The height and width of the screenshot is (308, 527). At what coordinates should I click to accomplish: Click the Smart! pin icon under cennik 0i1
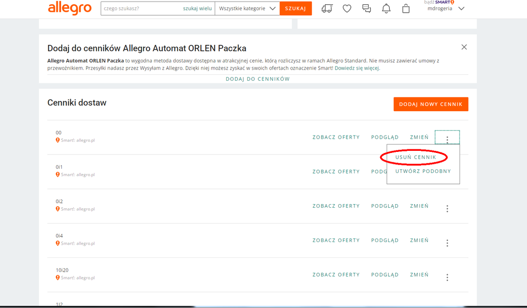point(58,175)
